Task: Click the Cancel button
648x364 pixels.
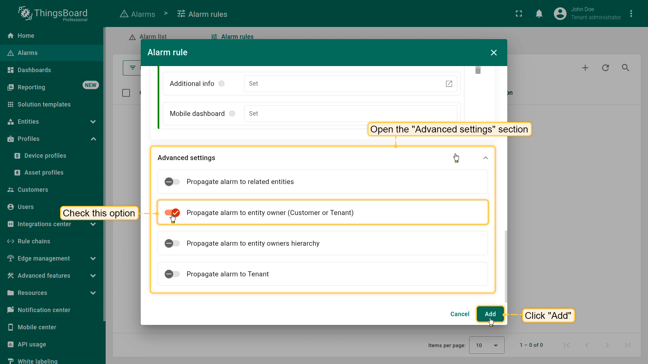Action: tap(460, 314)
